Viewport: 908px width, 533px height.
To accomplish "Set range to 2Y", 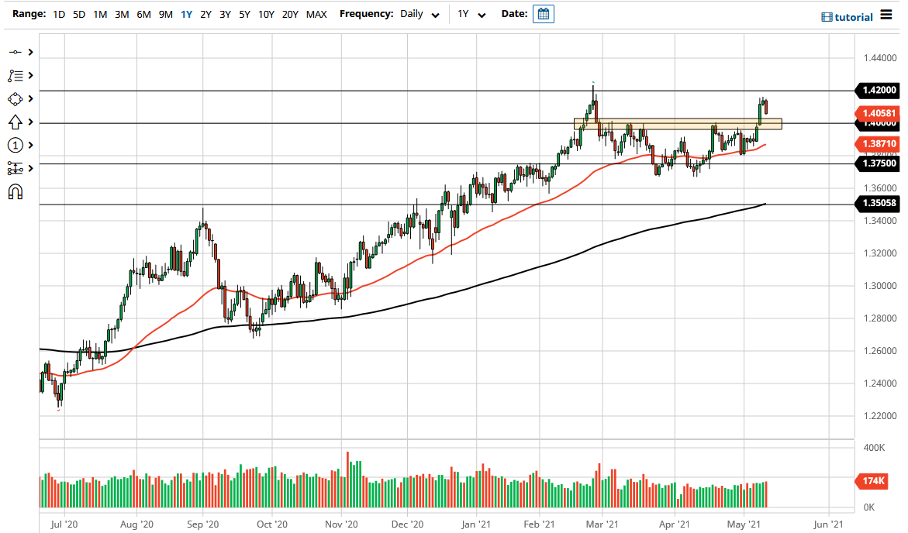I will (205, 15).
